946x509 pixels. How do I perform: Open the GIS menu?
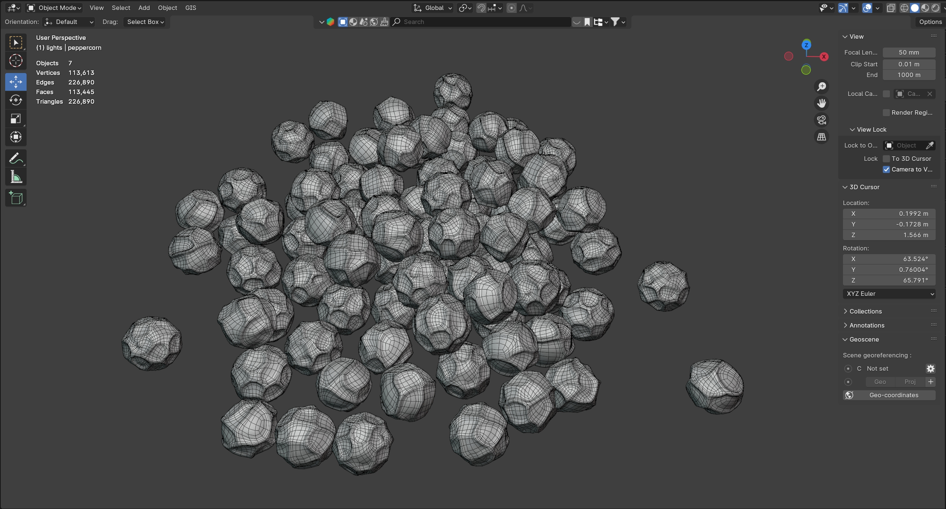191,8
